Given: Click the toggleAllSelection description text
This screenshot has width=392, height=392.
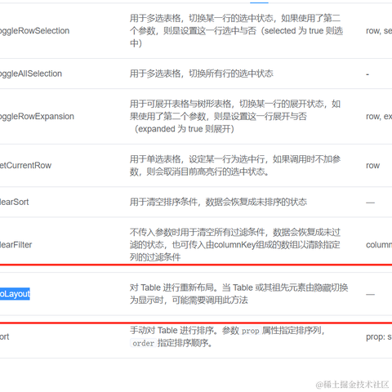Looking at the screenshot, I should [x=202, y=73].
